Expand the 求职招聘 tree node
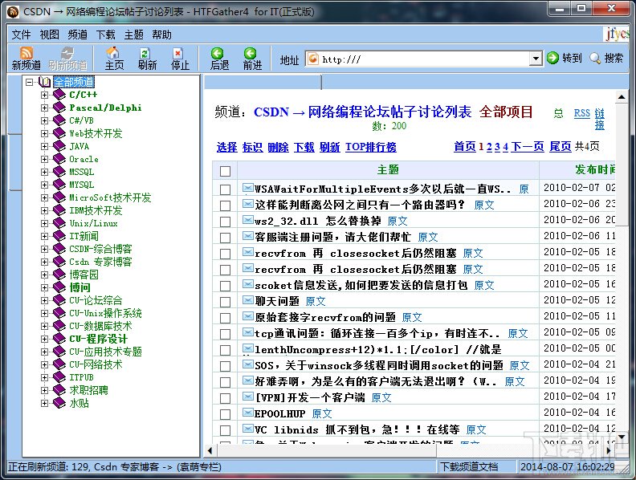636x480 pixels. [x=44, y=390]
